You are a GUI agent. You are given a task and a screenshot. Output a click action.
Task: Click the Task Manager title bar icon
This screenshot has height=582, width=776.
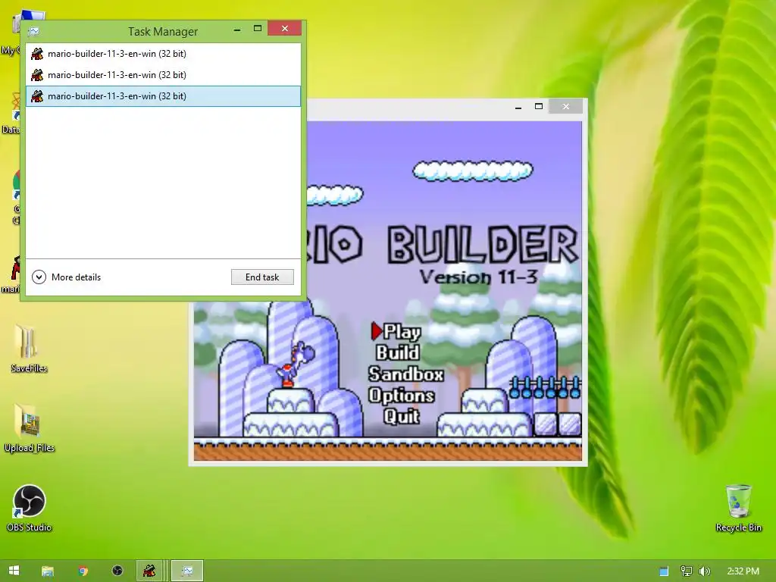(33, 31)
